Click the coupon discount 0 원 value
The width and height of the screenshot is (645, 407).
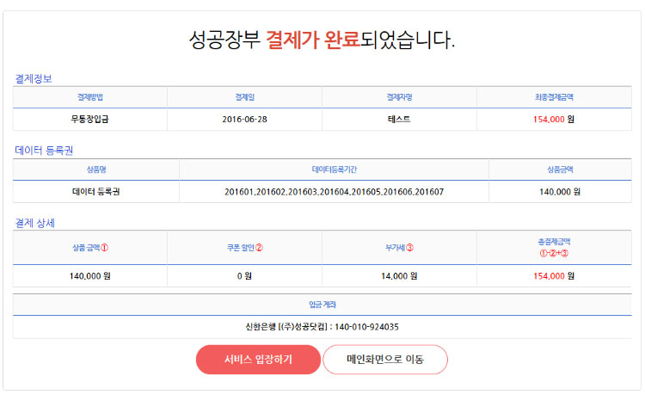[x=245, y=276]
